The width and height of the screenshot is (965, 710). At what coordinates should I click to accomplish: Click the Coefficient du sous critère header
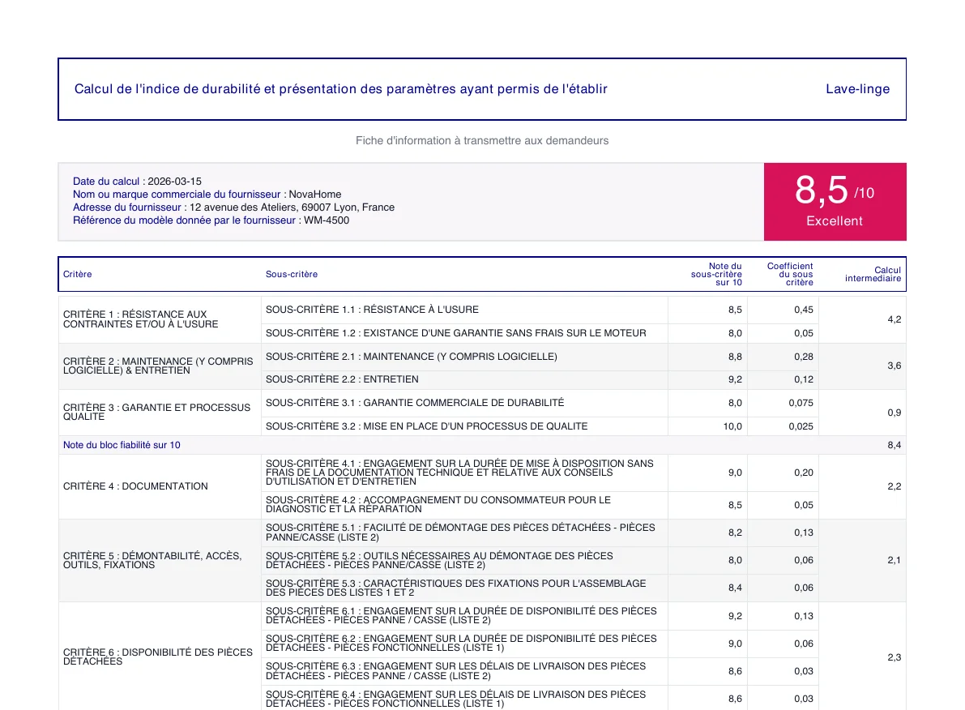(x=790, y=274)
